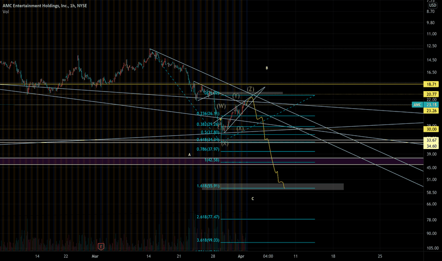Select the 18.71 yellow price label
Screen dimensions: 442x261
pyautogui.click(x=431, y=84)
